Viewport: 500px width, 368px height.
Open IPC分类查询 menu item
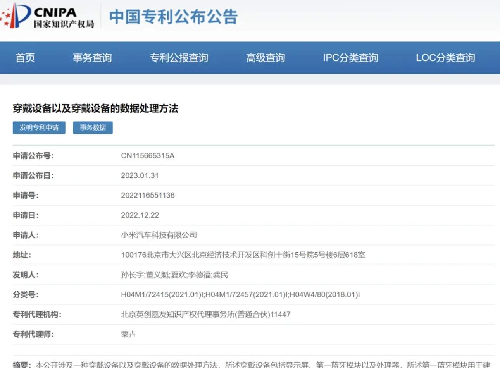[350, 58]
